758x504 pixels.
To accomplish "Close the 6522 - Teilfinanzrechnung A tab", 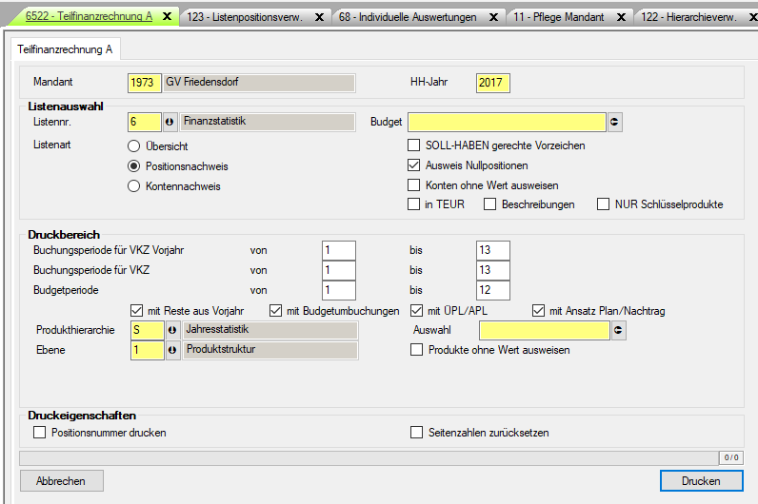I will click(x=167, y=17).
